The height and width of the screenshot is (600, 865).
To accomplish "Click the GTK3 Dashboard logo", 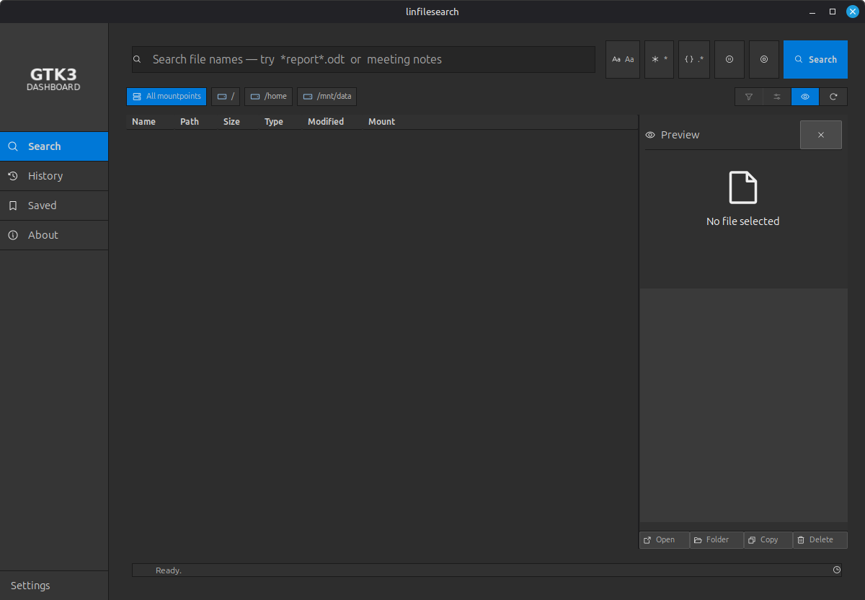I will click(x=53, y=79).
